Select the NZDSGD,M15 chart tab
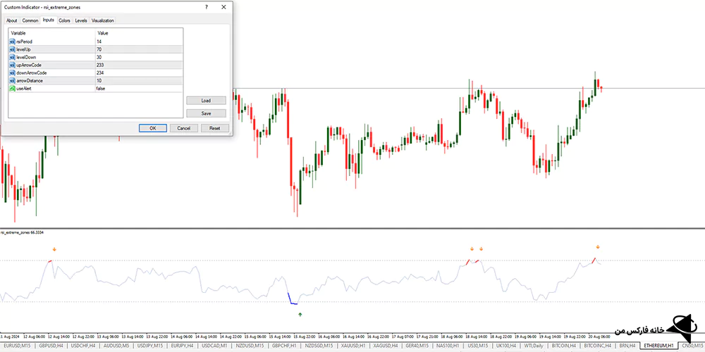Image resolution: width=705 pixels, height=352 pixels. click(319, 345)
